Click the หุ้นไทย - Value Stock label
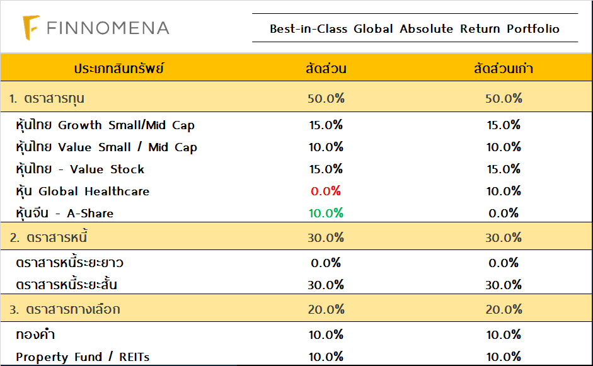This screenshot has width=593, height=366. click(x=80, y=169)
